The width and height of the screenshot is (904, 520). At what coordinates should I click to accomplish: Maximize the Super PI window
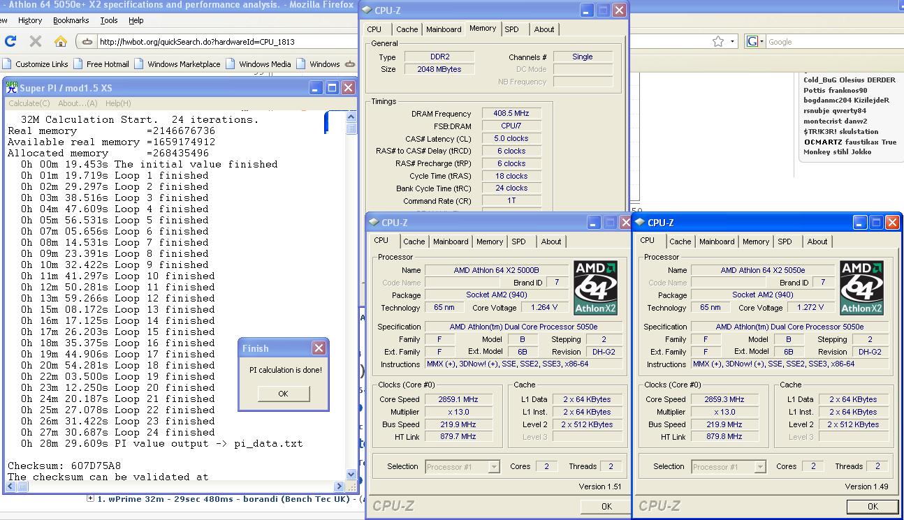click(333, 87)
